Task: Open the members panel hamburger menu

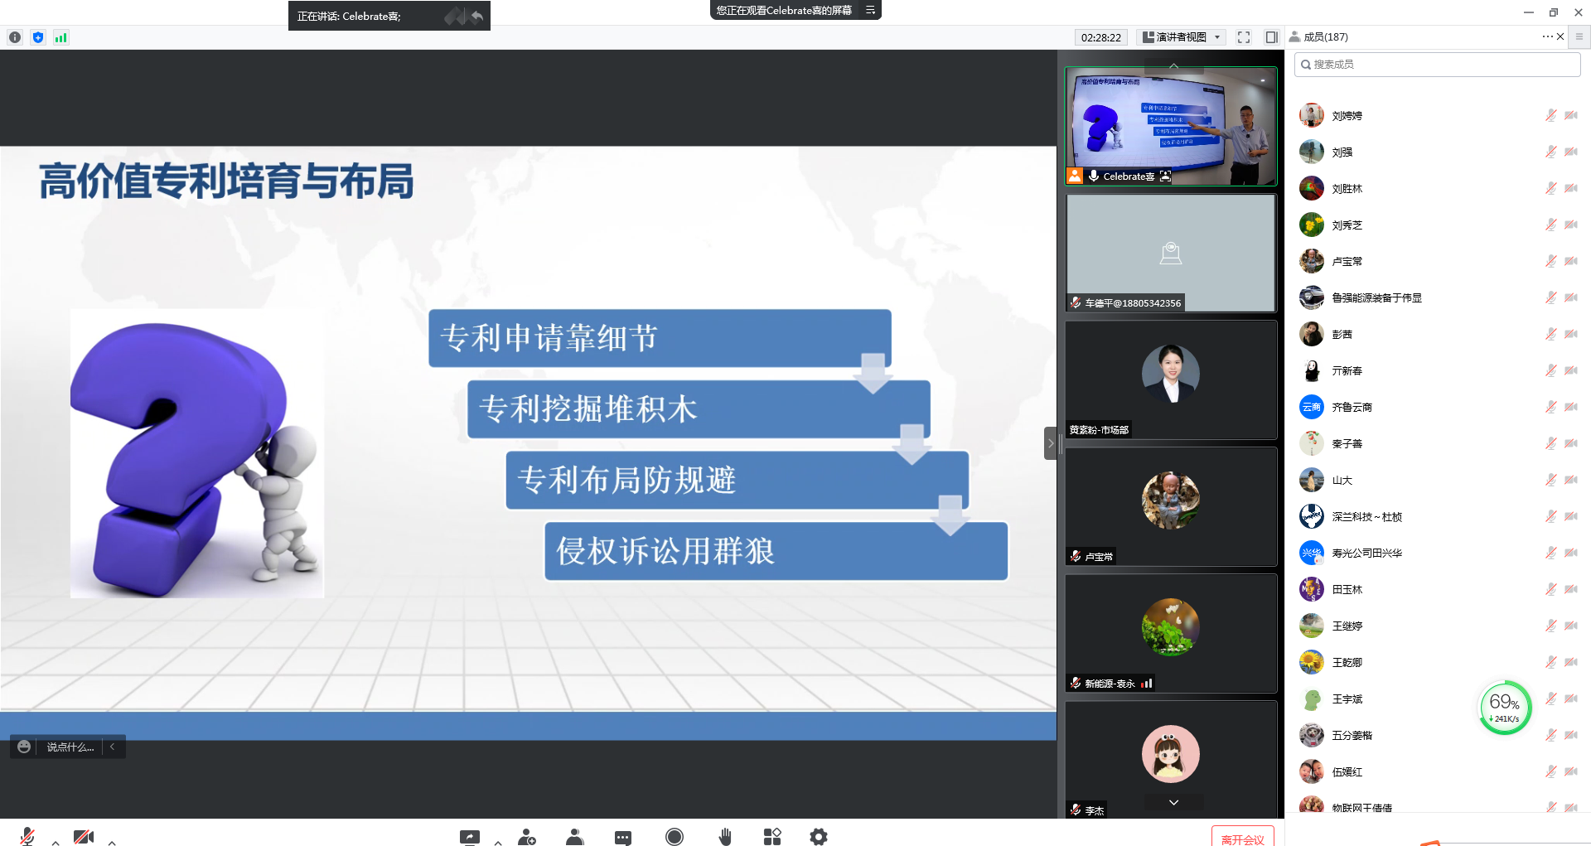Action: click(1579, 36)
